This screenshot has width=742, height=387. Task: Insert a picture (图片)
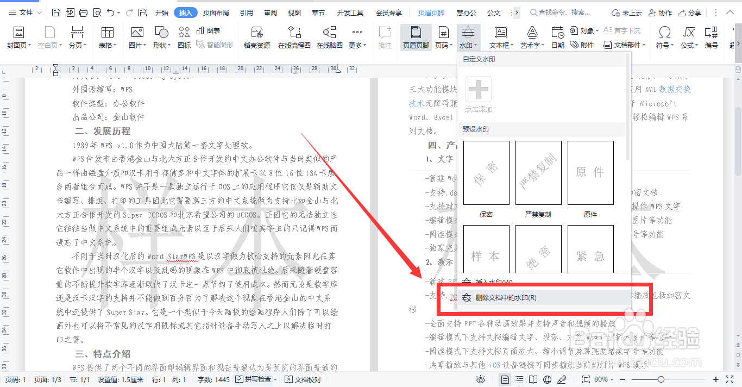137,38
